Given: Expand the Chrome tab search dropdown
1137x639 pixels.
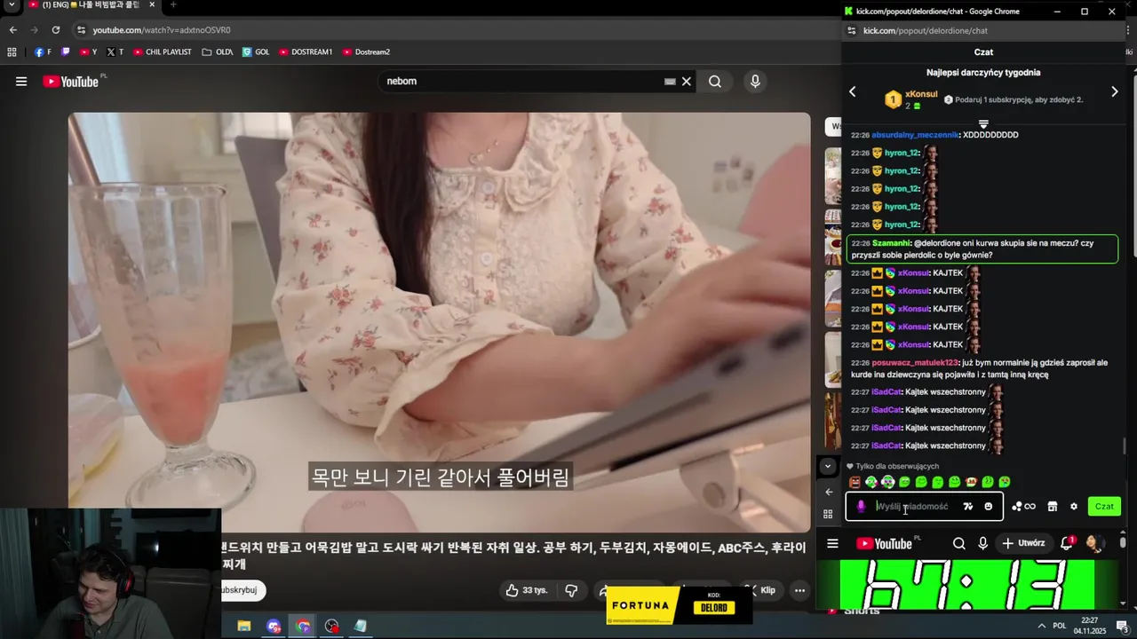Looking at the screenshot, I should pyautogui.click(x=12, y=5).
